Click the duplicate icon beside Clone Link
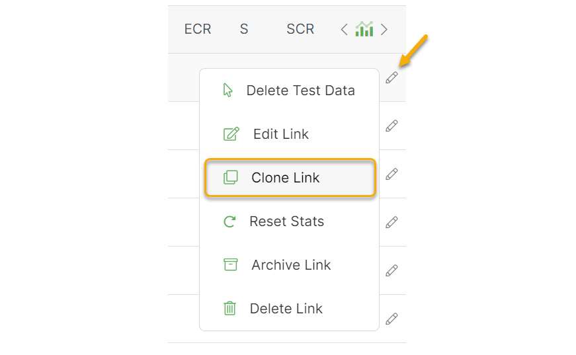This screenshot has height=355, width=576. [x=230, y=177]
